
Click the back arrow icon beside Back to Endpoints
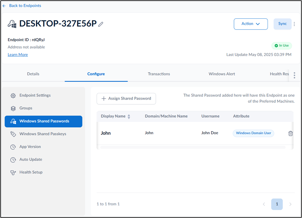coord(4,6)
